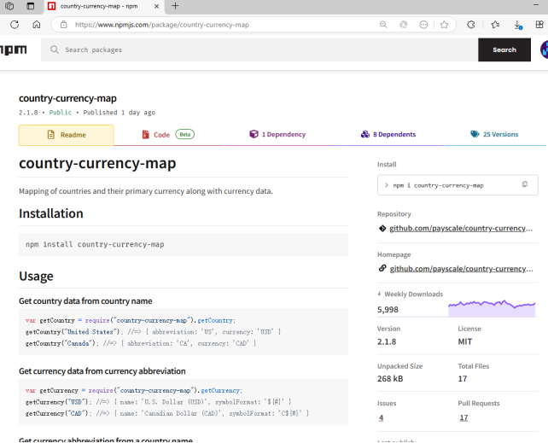Image resolution: width=548 pixels, height=443 pixels.
Task: Select the Readme tab
Action: pos(66,135)
